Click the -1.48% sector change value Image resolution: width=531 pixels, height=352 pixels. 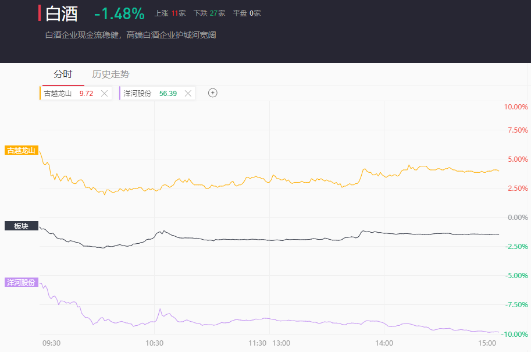tap(119, 13)
